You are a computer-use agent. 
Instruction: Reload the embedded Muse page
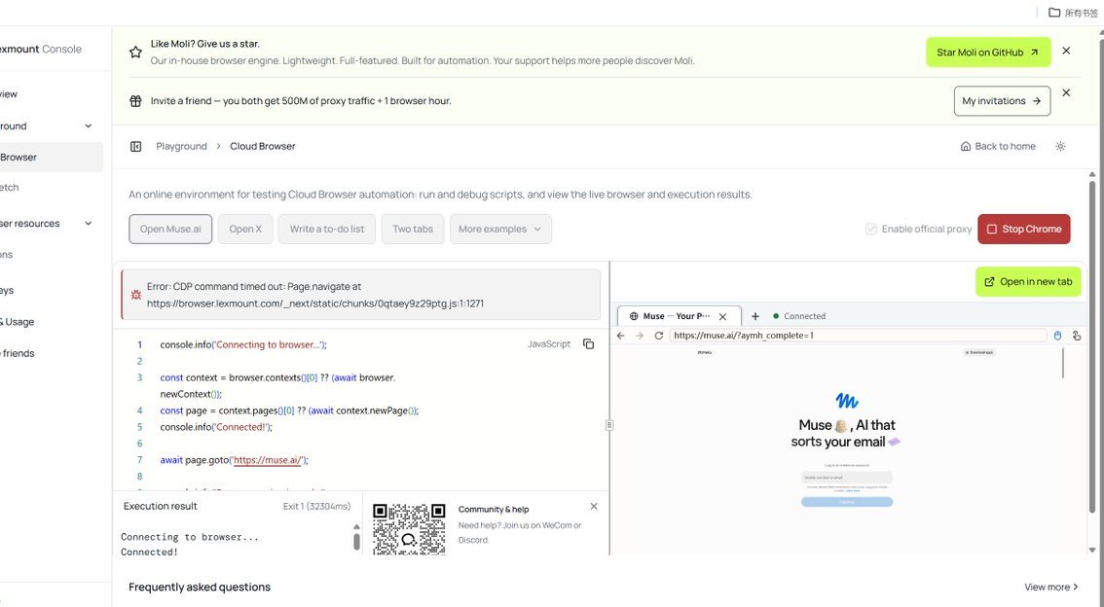[658, 336]
